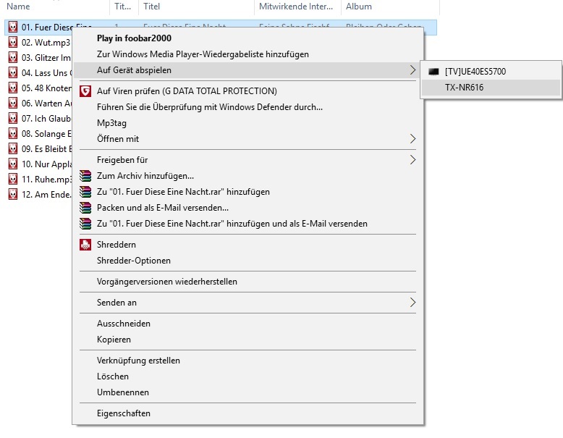Click the file icon of 12. Am Ende
This screenshot has width=563, height=438.
pyautogui.click(x=12, y=194)
